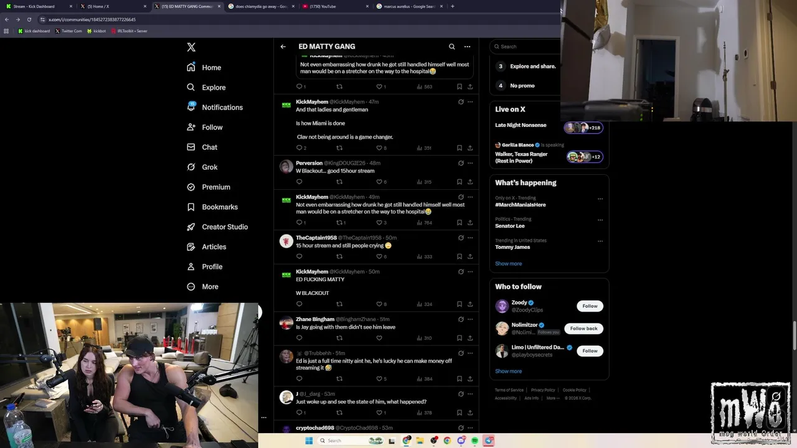Open Grok explain on Perversion's post

461,163
